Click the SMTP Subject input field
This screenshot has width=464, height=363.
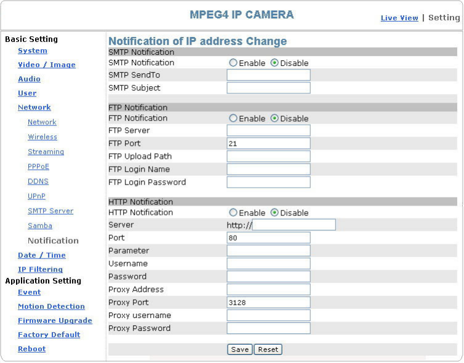tap(268, 88)
